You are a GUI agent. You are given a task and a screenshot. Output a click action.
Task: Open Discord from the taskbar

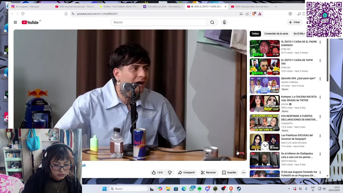(x=207, y=189)
